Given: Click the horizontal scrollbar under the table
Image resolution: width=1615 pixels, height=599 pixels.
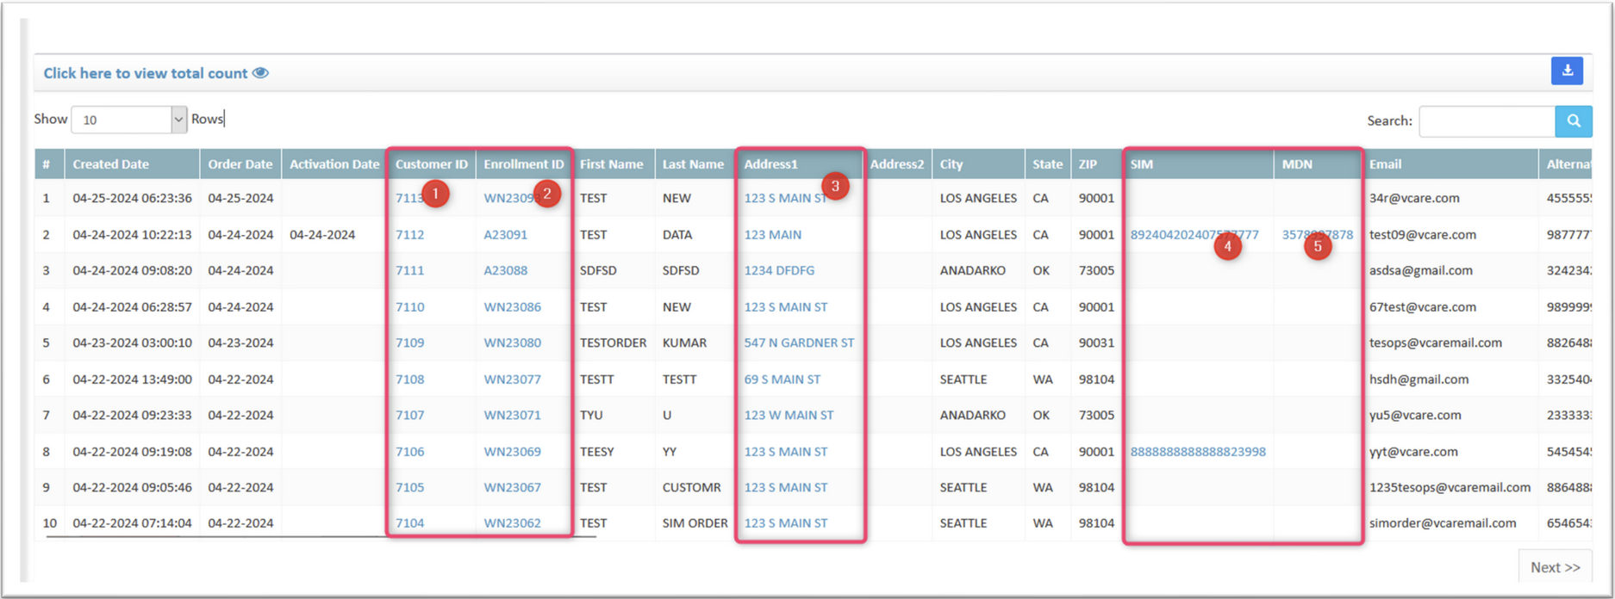Looking at the screenshot, I should coord(321,537).
